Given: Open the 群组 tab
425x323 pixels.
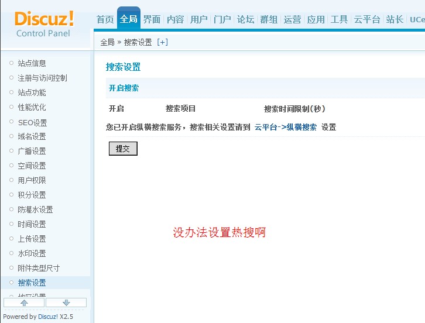Looking at the screenshot, I should 269,19.
